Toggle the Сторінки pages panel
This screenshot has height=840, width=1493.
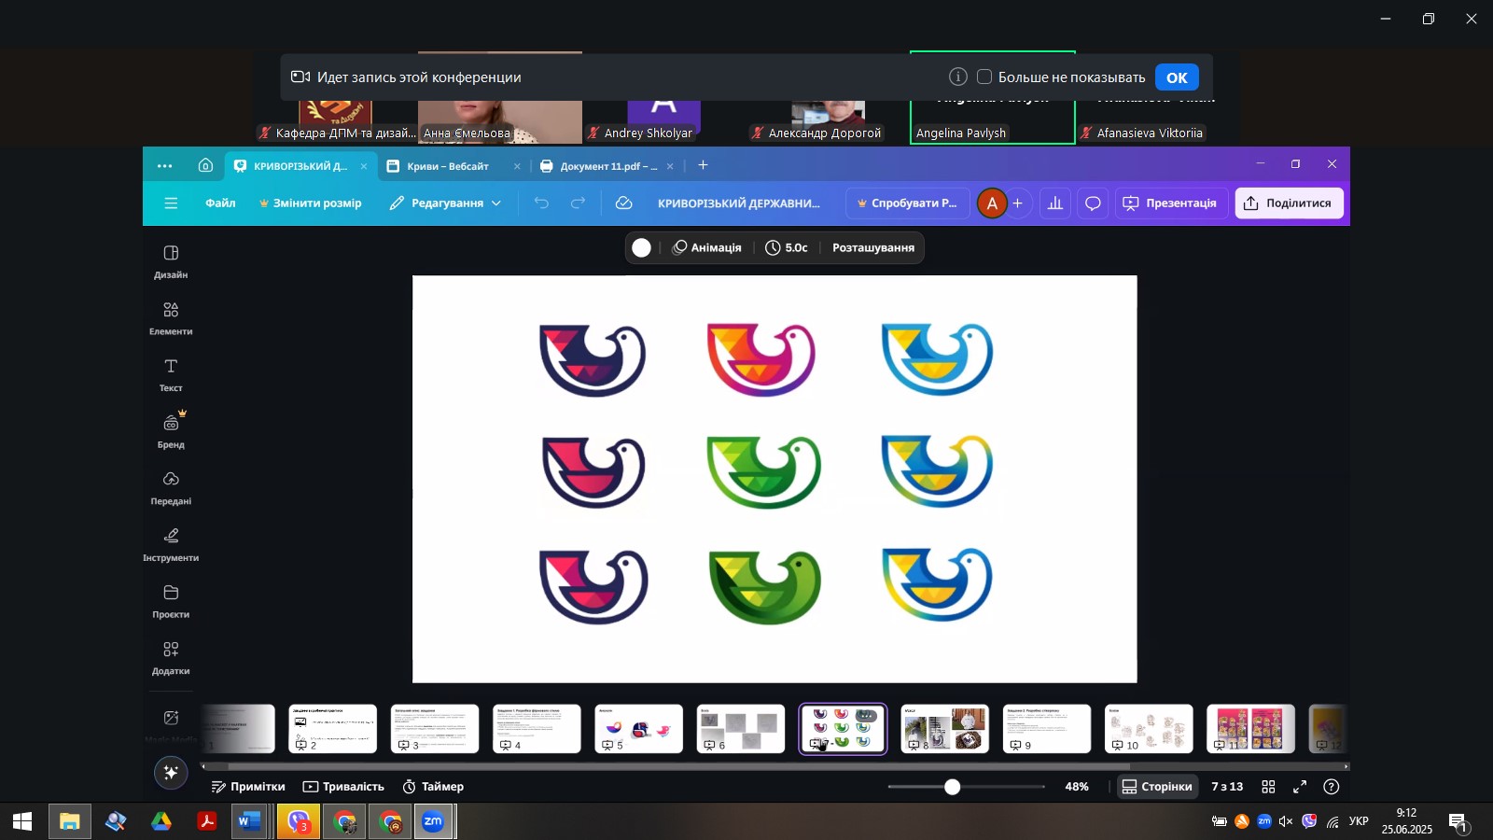coord(1157,787)
